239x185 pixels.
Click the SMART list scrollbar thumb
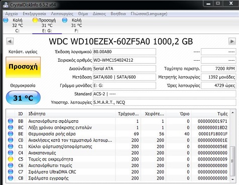pyautogui.click(x=232, y=161)
